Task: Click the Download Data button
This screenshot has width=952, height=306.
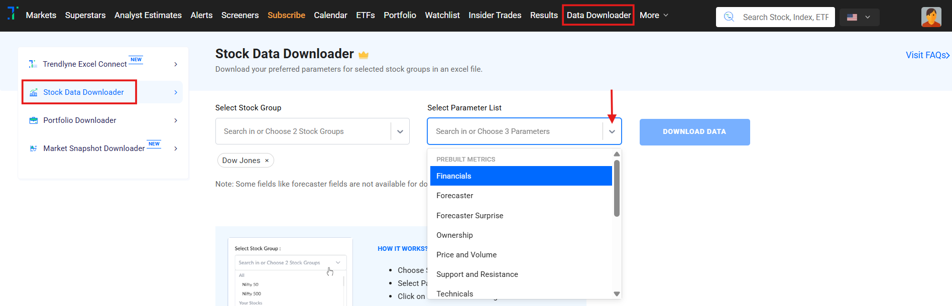Action: coord(695,132)
